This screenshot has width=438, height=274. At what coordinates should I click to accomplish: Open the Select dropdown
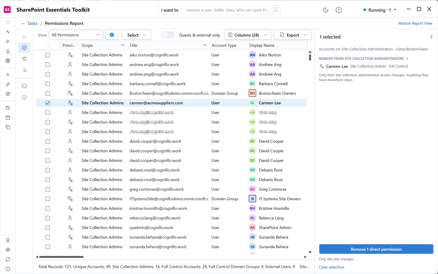click(136, 35)
